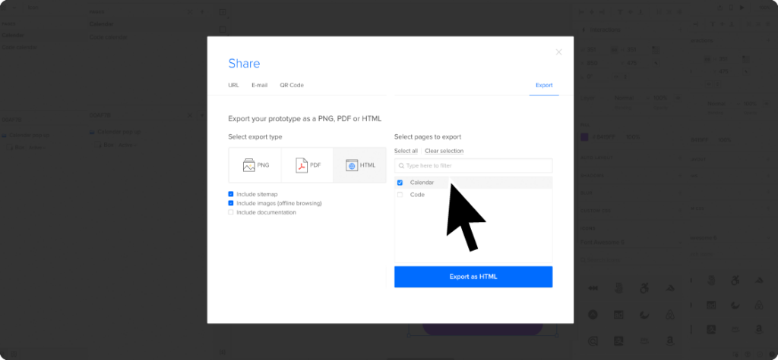778x360 pixels.
Task: Select PNG image export type
Action: [x=255, y=164]
